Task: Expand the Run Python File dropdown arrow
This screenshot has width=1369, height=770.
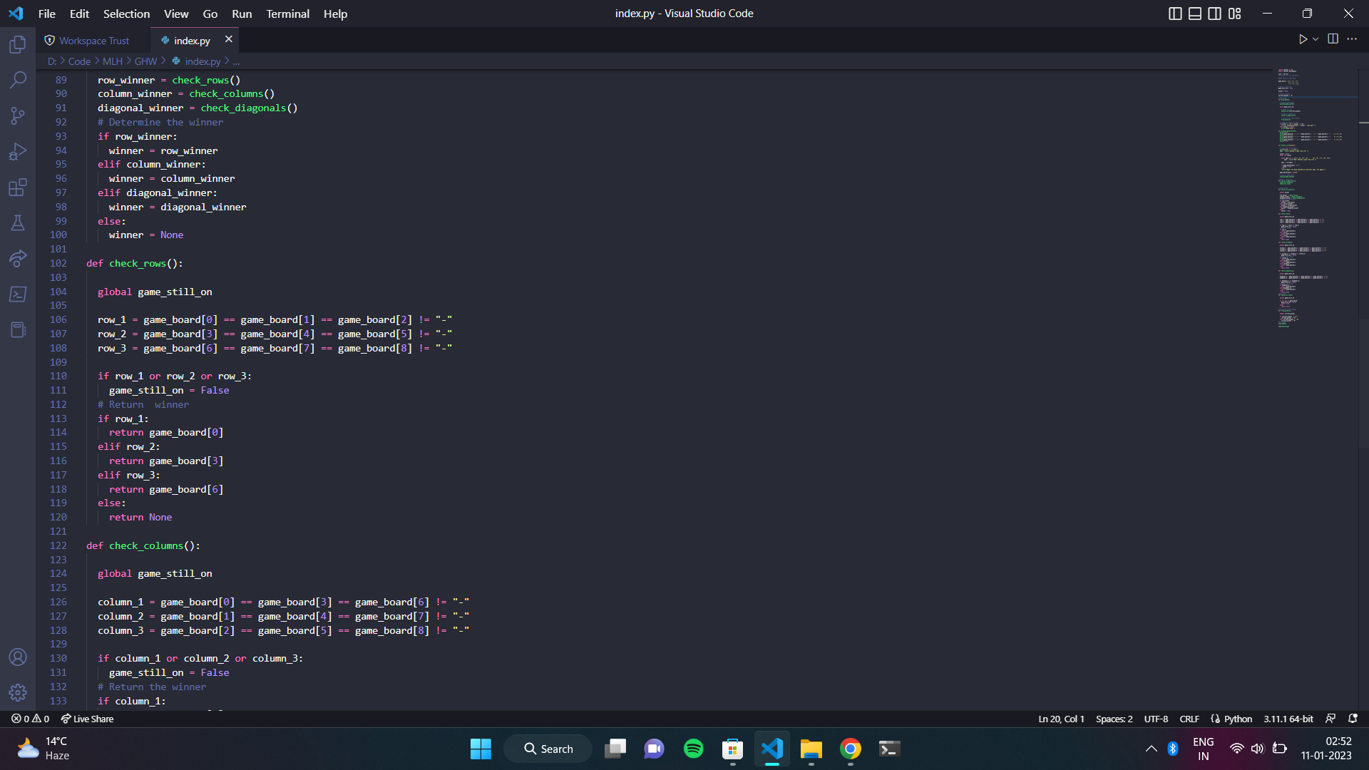Action: click(1316, 39)
